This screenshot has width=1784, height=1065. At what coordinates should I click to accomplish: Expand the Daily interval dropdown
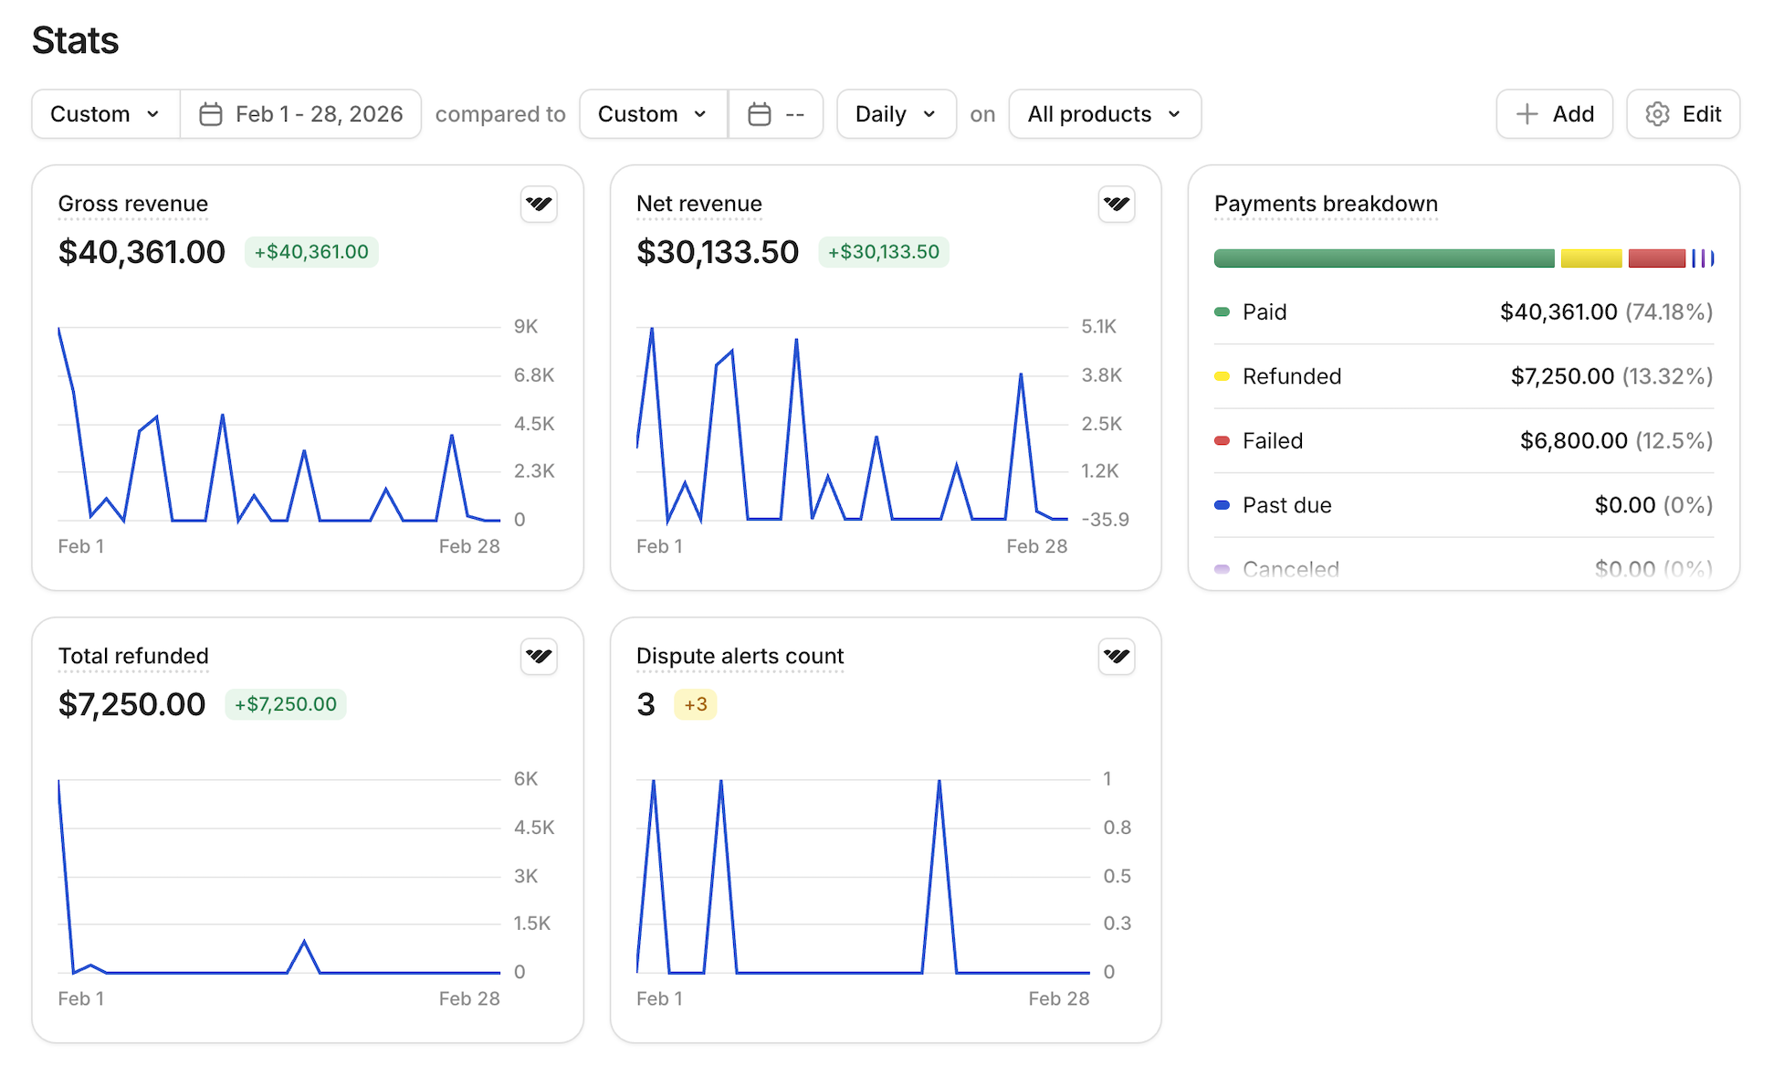pyautogui.click(x=897, y=114)
